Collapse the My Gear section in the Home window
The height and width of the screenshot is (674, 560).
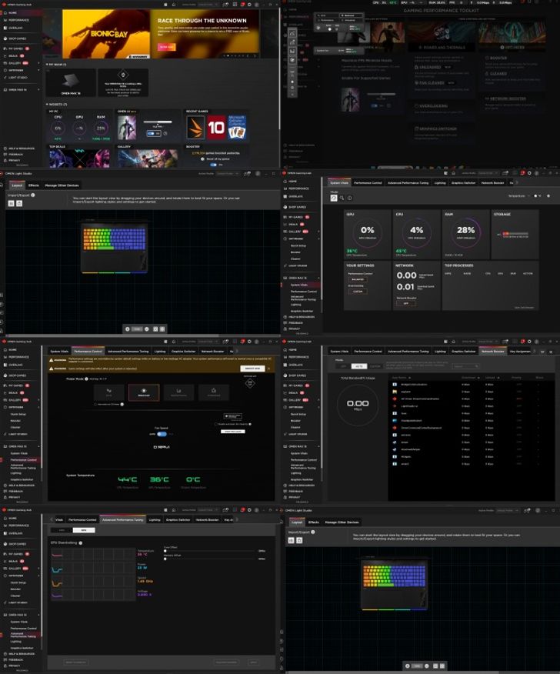tap(47, 65)
